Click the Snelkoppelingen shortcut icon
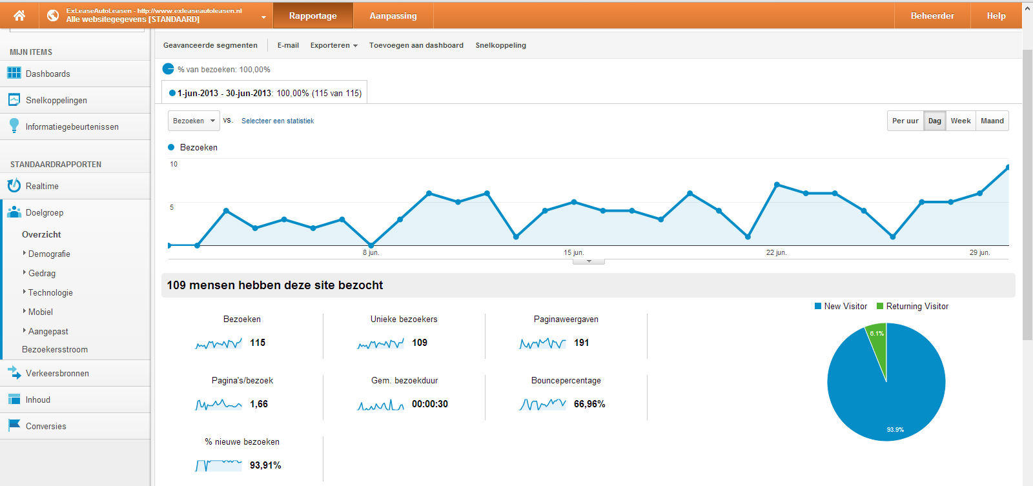The image size is (1033, 486). pos(14,99)
